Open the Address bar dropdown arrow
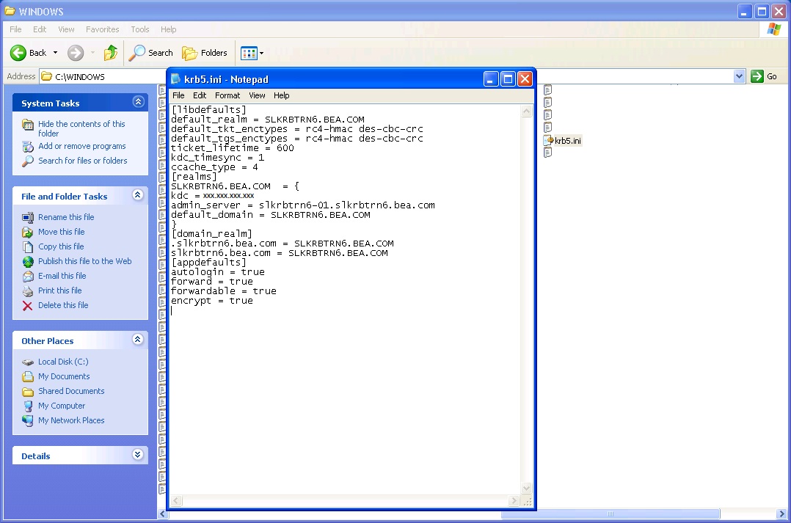 click(x=739, y=76)
